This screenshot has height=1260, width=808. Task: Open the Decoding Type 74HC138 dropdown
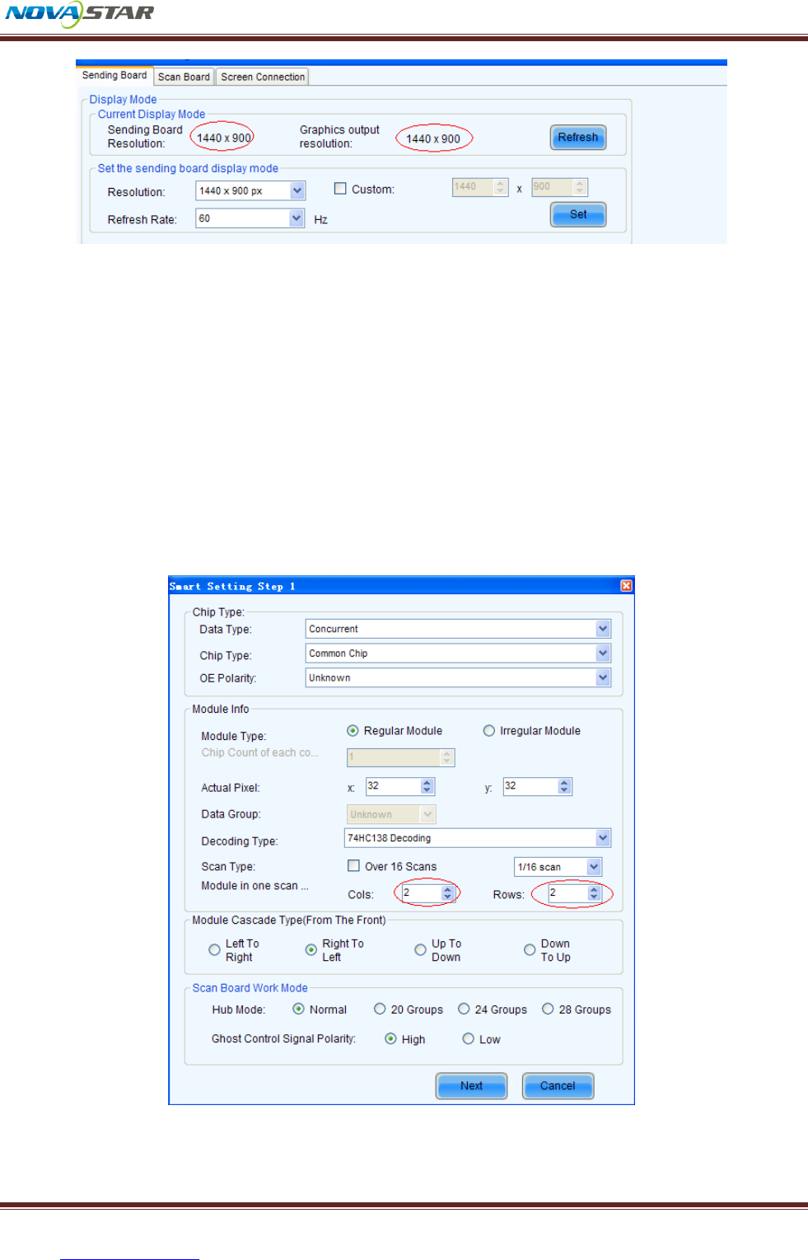pos(603,838)
